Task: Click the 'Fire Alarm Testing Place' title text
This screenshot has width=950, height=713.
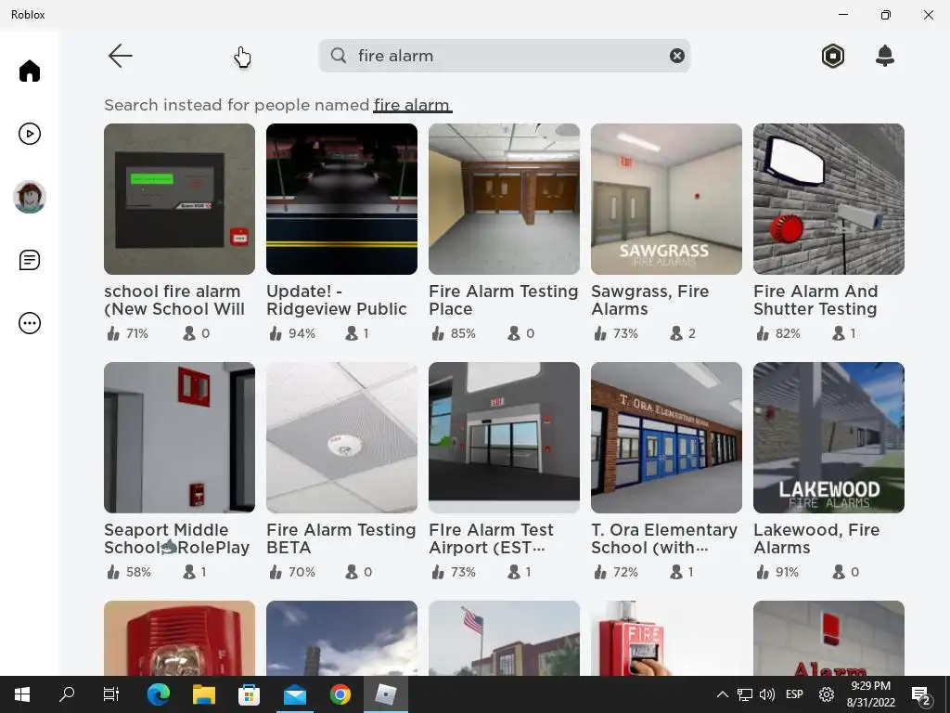Action: [504, 300]
